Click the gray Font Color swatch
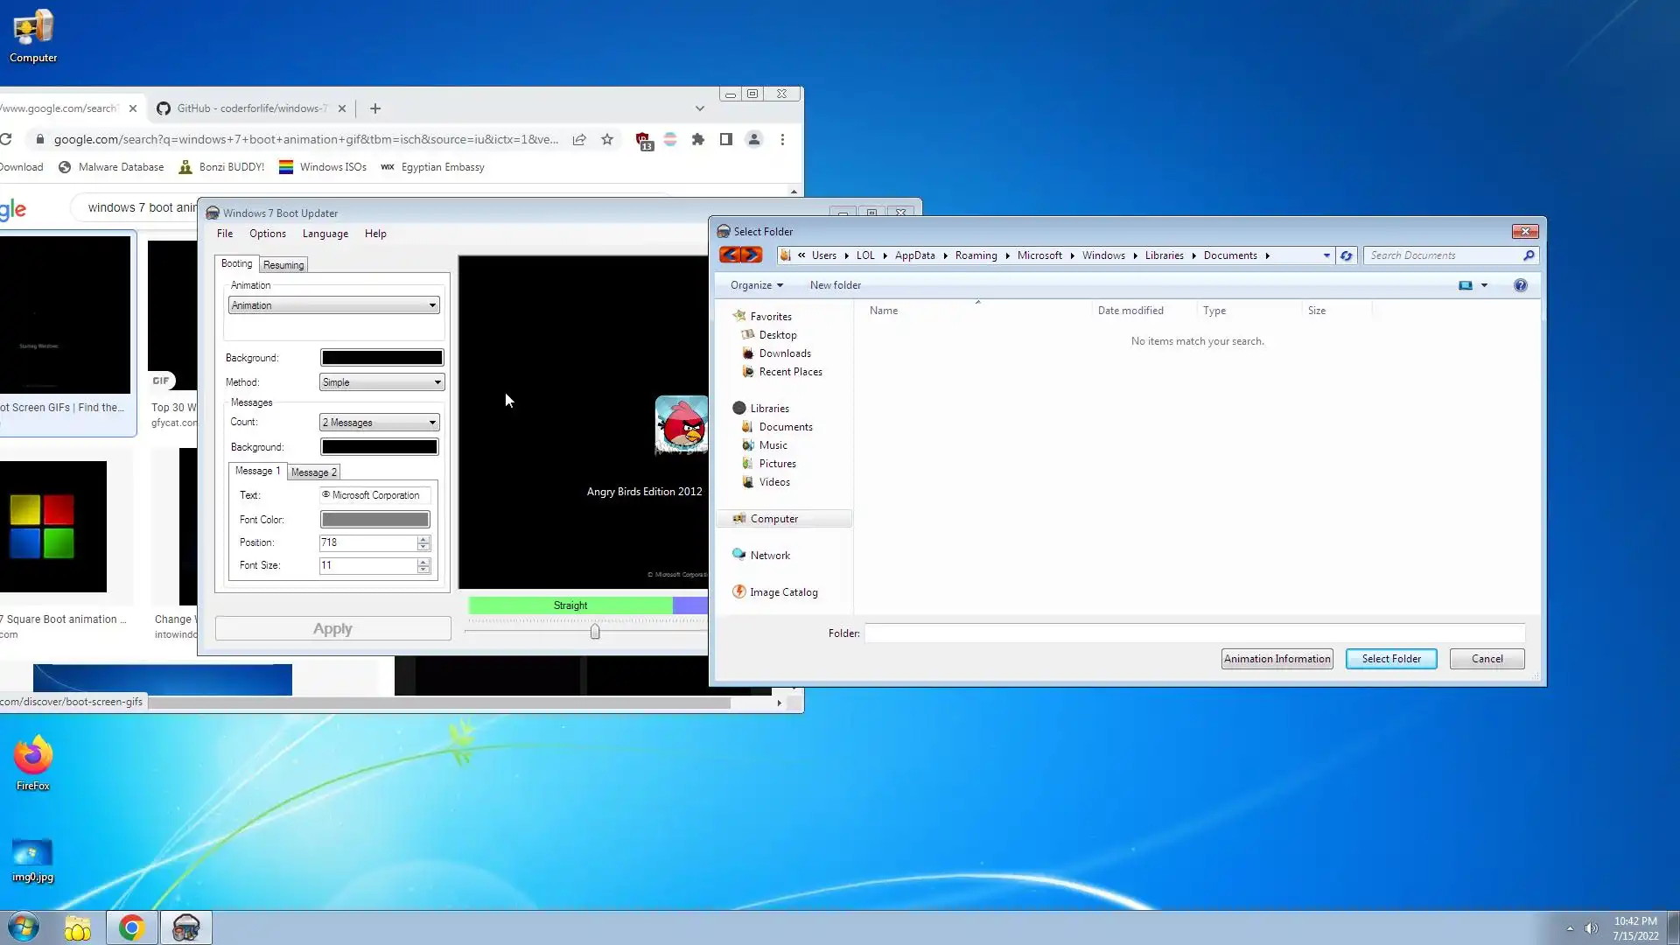This screenshot has width=1680, height=945. 374,520
